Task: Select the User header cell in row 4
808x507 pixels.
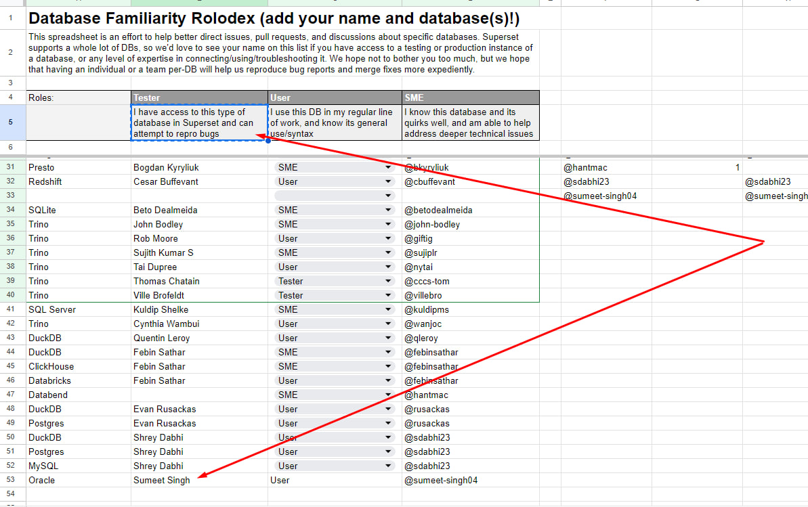Action: [x=335, y=97]
